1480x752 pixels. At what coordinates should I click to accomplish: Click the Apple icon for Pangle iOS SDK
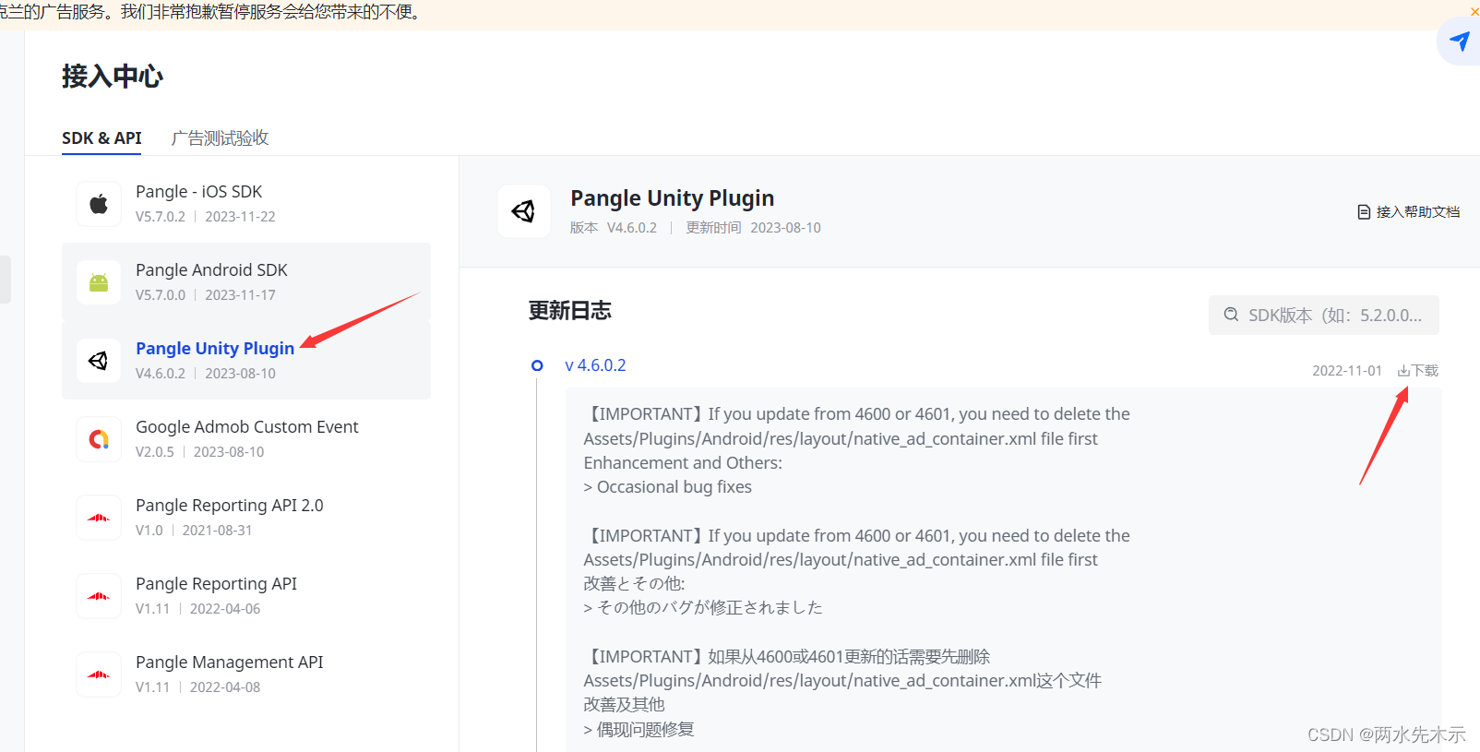pyautogui.click(x=99, y=204)
